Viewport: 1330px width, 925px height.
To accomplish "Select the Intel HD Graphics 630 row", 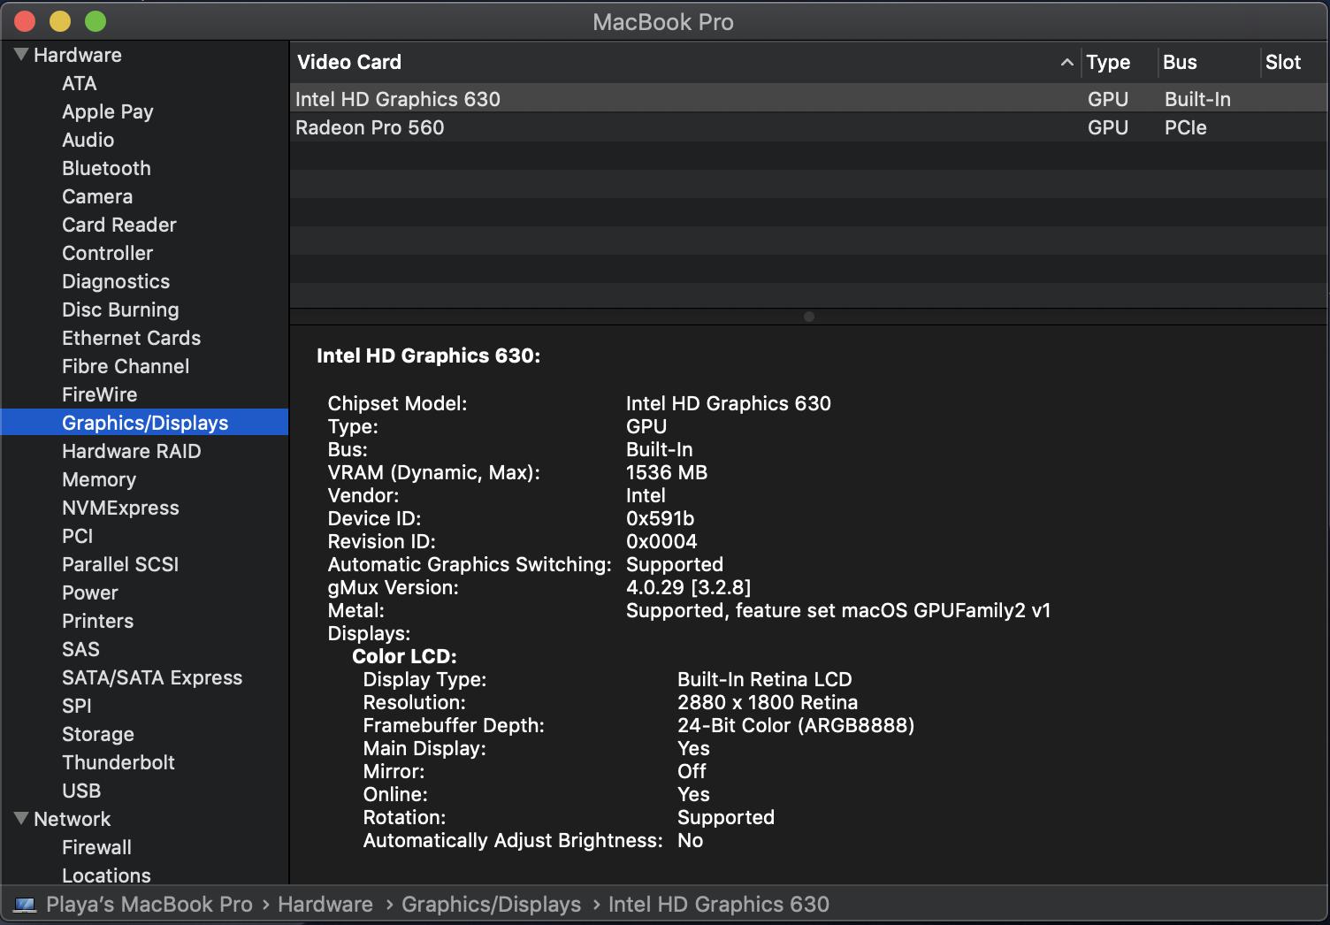I will tap(808, 98).
